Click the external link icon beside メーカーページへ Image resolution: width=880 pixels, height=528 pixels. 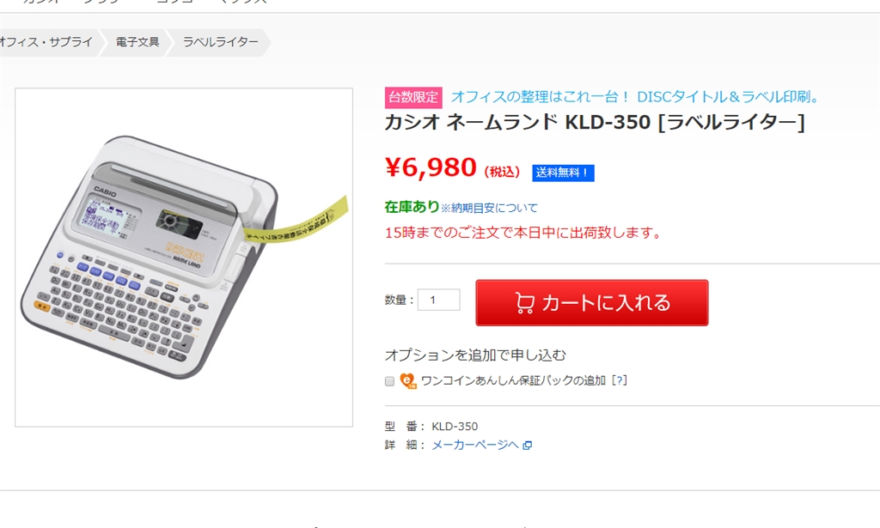point(527,446)
